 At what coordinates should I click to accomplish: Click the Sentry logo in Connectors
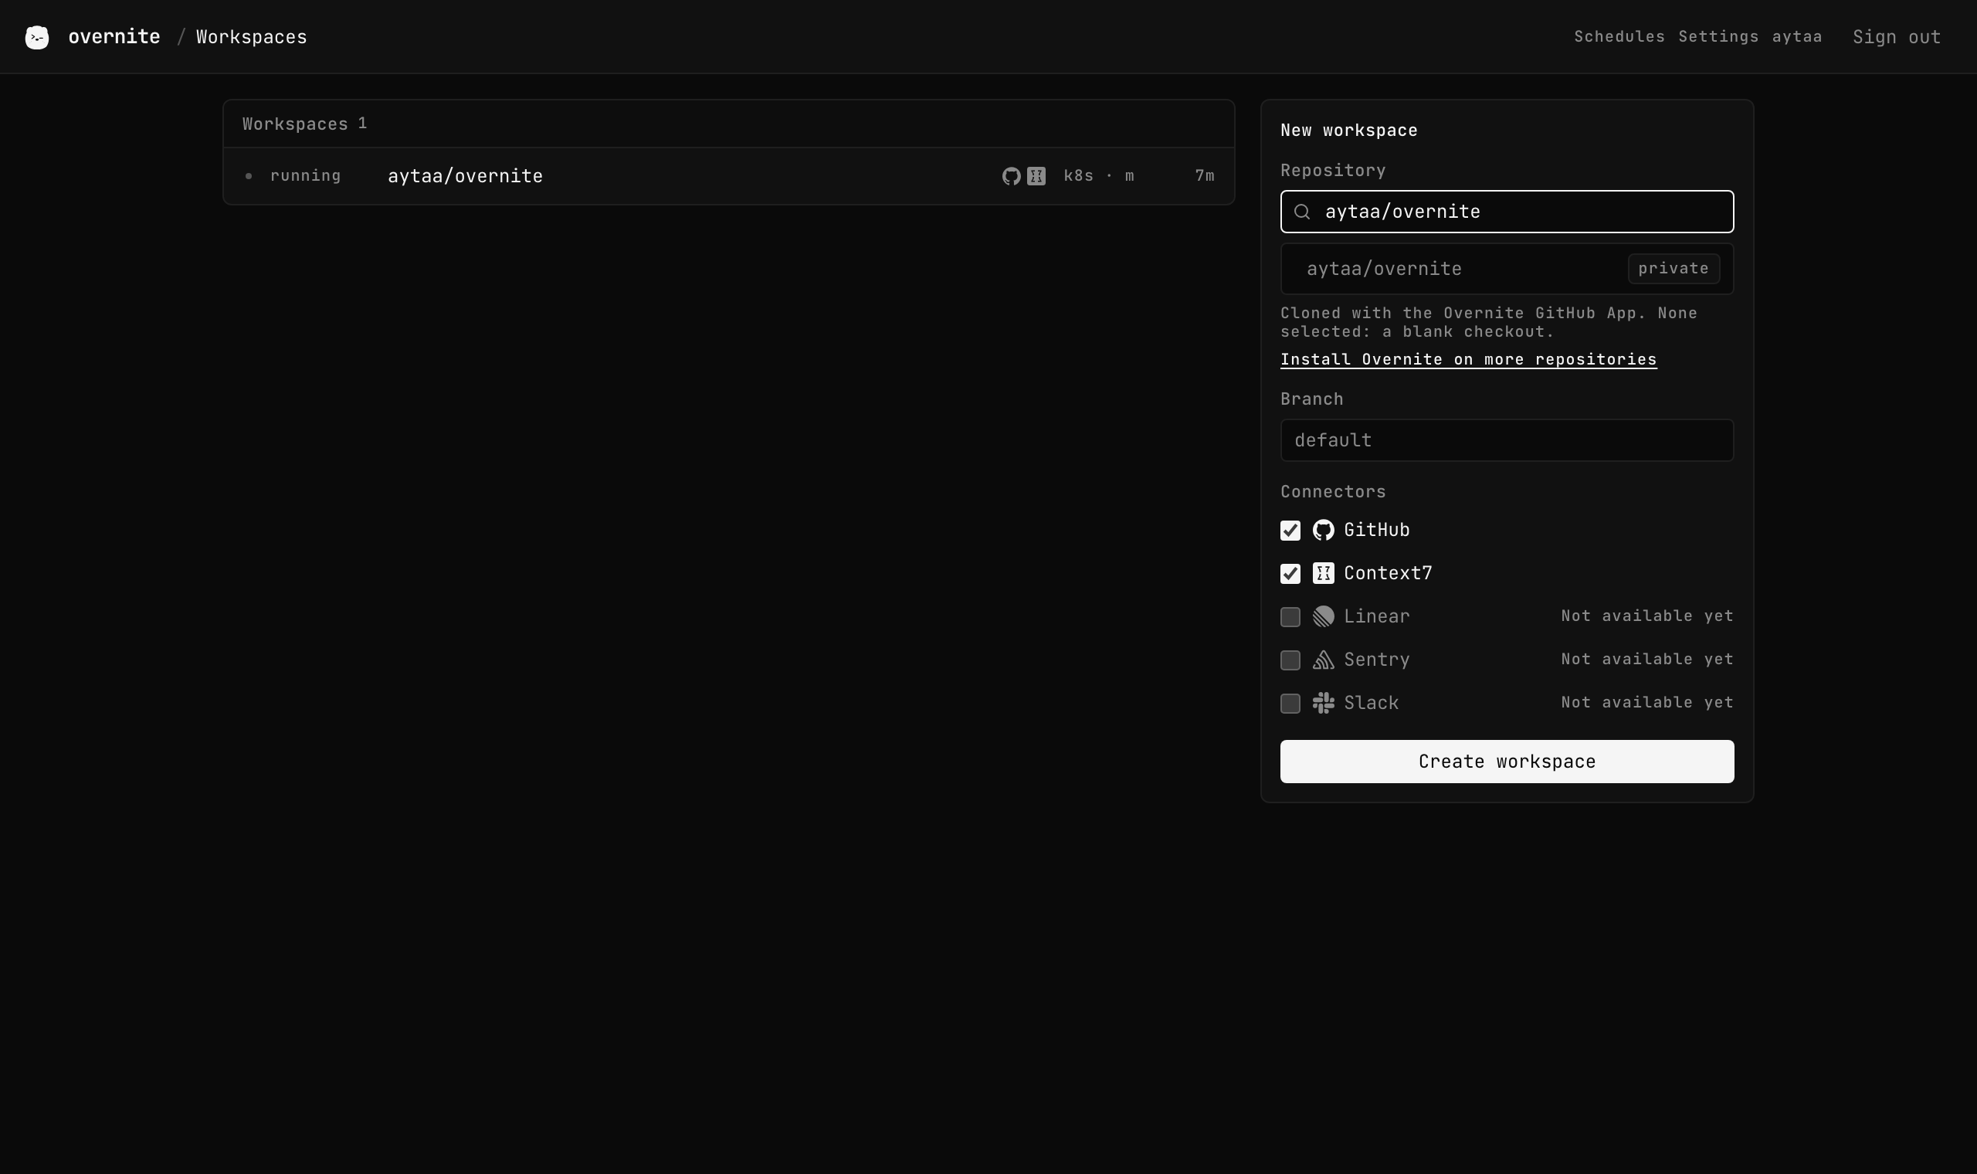(1323, 660)
